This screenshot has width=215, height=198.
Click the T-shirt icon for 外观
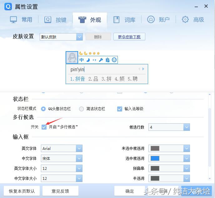[82, 20]
